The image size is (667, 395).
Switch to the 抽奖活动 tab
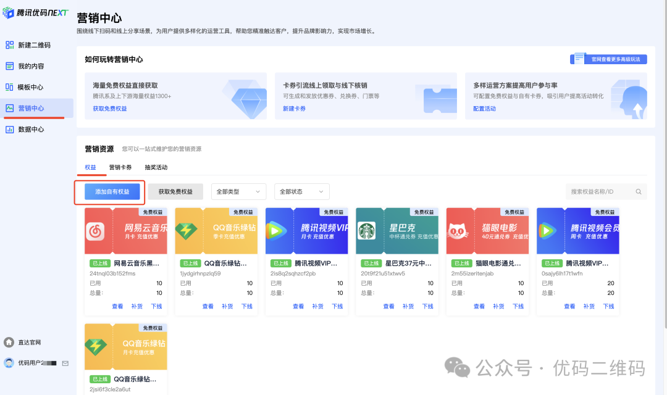(156, 167)
